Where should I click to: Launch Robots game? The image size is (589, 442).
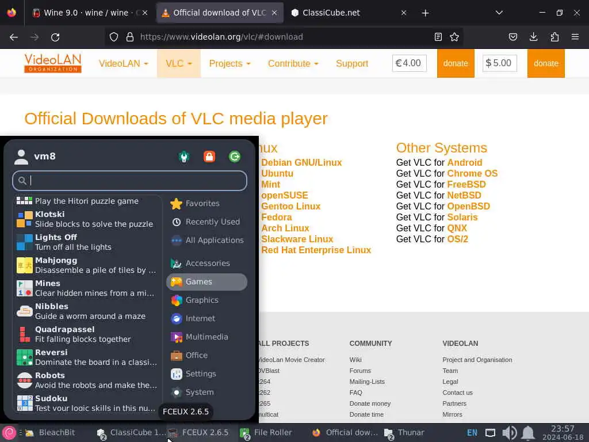pyautogui.click(x=87, y=380)
